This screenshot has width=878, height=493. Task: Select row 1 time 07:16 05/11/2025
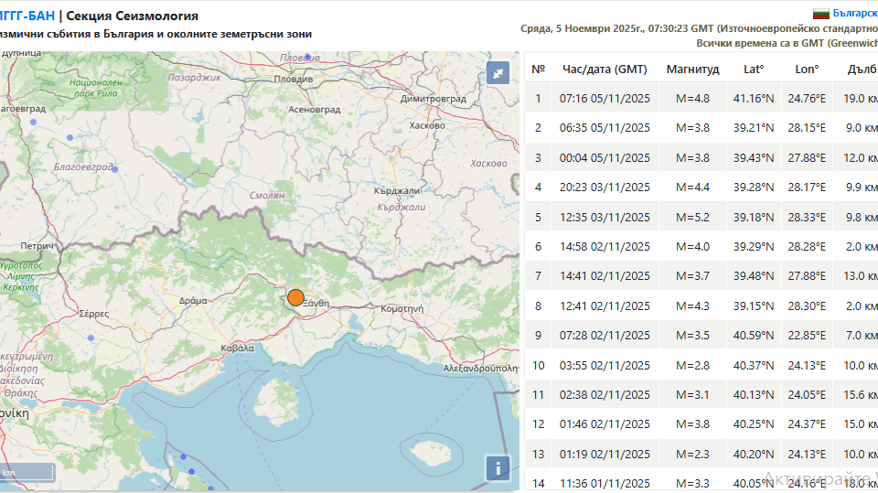coord(605,99)
